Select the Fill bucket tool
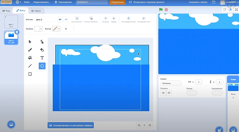The image size is (239, 132). pos(30,58)
